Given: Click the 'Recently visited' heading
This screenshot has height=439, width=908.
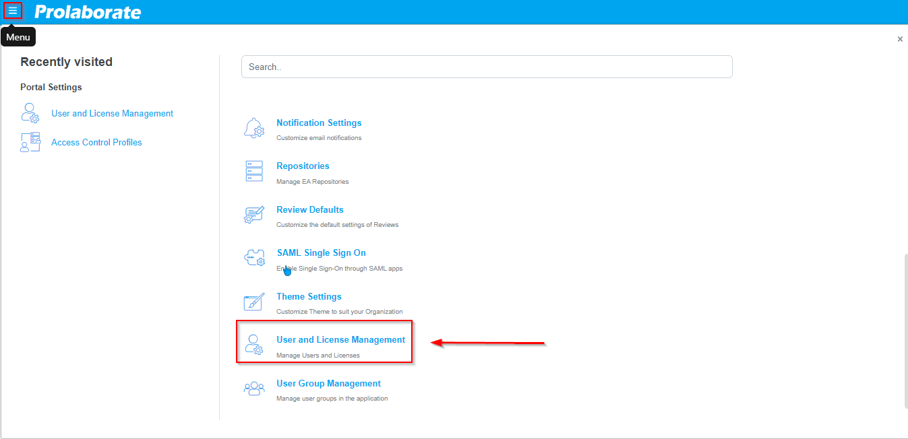Looking at the screenshot, I should (66, 62).
